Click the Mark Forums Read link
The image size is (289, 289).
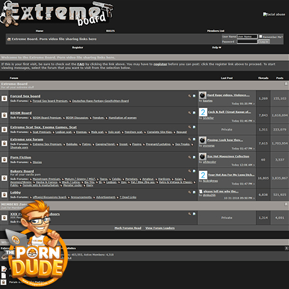point(128,228)
